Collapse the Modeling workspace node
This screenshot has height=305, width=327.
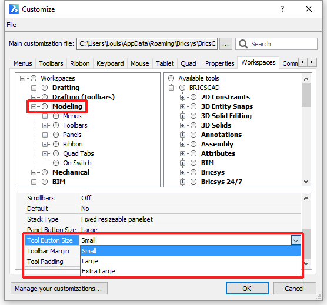click(x=34, y=107)
